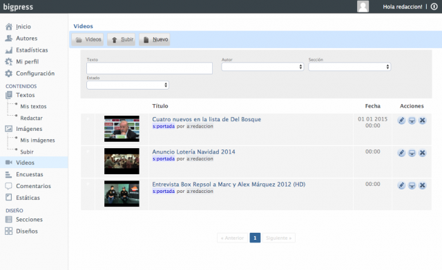Click the Autores people icon

click(x=9, y=39)
